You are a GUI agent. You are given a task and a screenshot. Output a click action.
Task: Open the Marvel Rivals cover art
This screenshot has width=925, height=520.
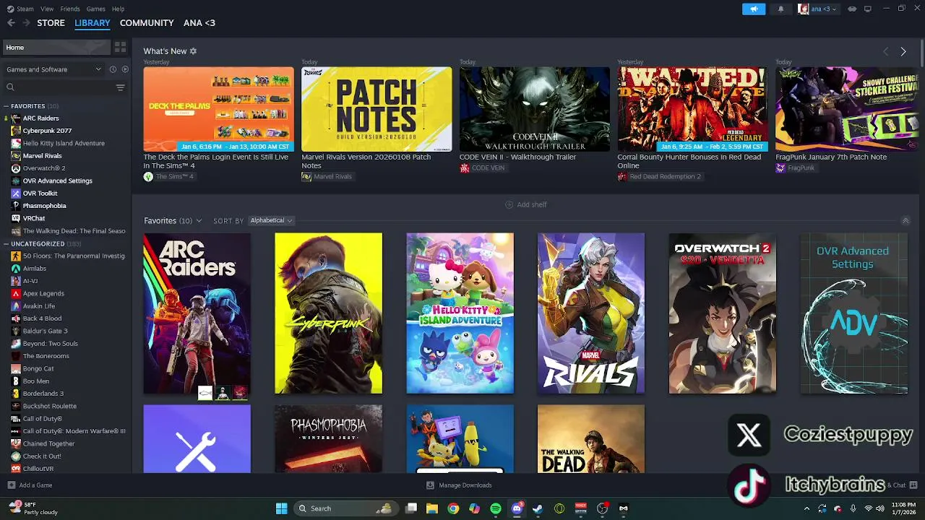pyautogui.click(x=591, y=313)
